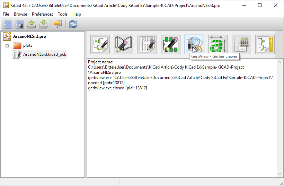Click the new project toolbar icon

(8, 24)
